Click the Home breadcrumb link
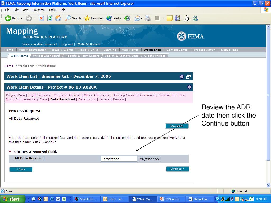This screenshot has width=271, height=203. (x=9, y=66)
